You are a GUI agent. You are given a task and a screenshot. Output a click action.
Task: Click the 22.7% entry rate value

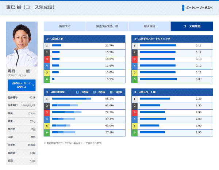[x=109, y=45]
